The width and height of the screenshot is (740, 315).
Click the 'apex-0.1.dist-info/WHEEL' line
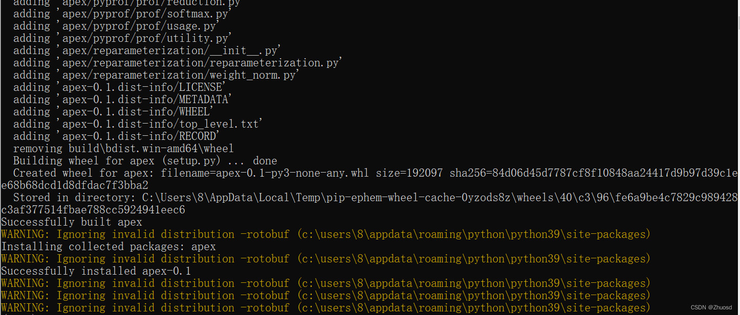point(114,112)
